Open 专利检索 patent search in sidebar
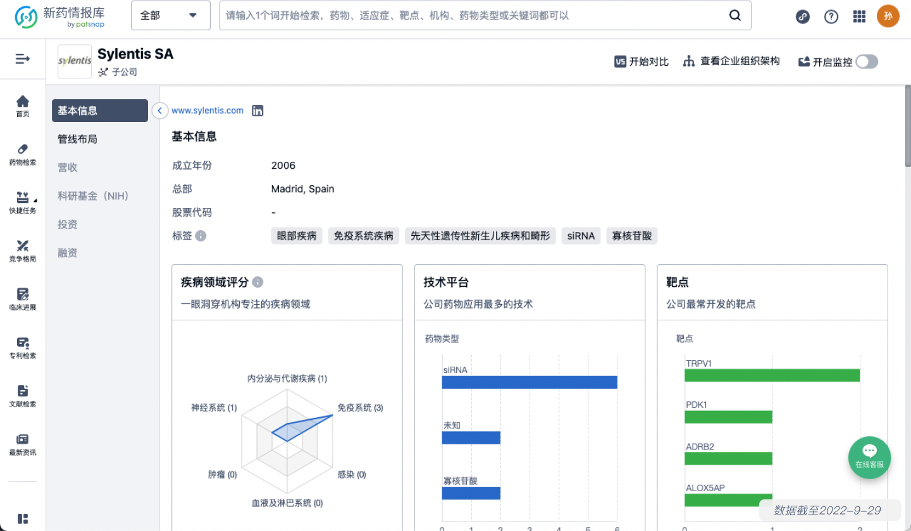This screenshot has height=531, width=911. [x=23, y=348]
